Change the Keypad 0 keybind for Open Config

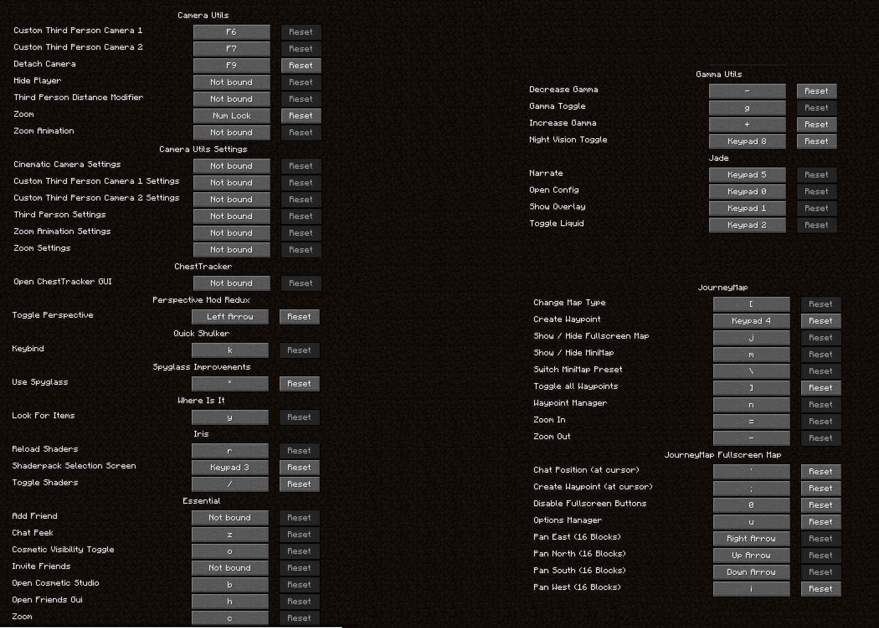click(747, 192)
